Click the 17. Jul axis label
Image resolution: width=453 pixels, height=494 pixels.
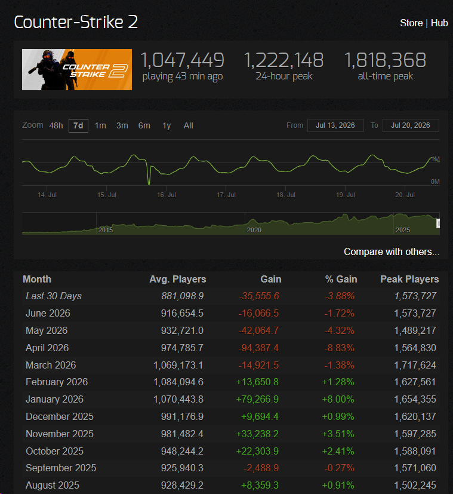[x=226, y=195]
